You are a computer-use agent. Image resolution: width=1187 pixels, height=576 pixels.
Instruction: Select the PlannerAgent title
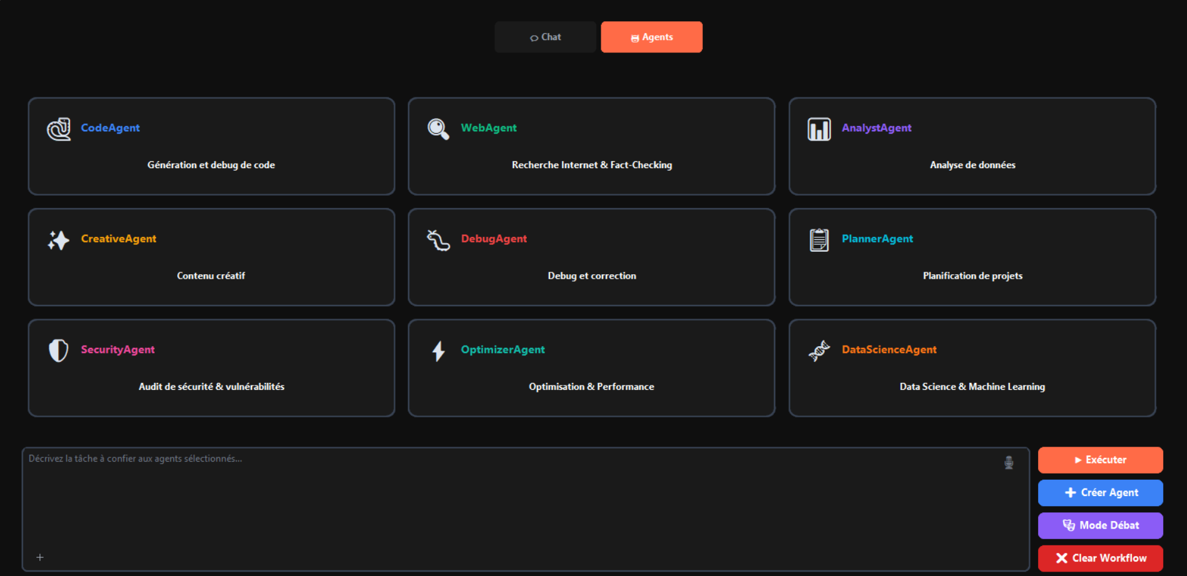coord(877,239)
